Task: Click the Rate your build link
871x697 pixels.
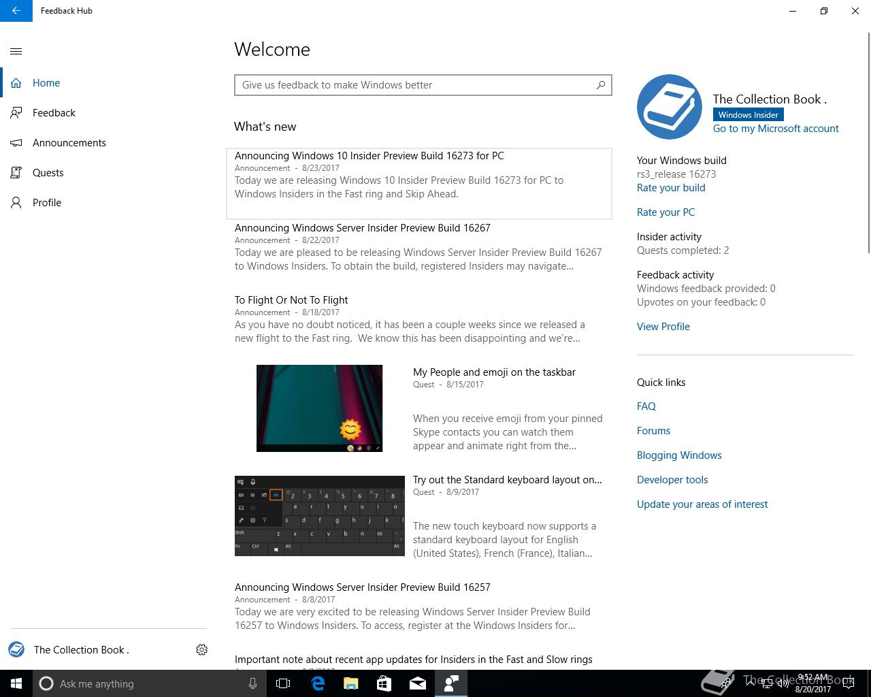Action: point(671,188)
